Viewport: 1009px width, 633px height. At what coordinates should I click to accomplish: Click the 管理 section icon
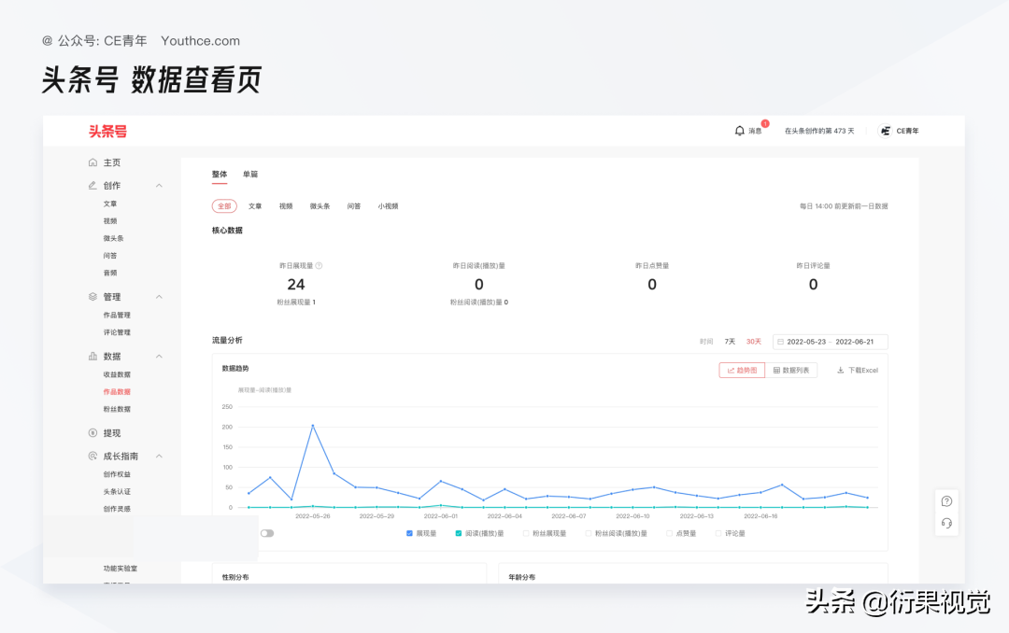pyautogui.click(x=91, y=296)
